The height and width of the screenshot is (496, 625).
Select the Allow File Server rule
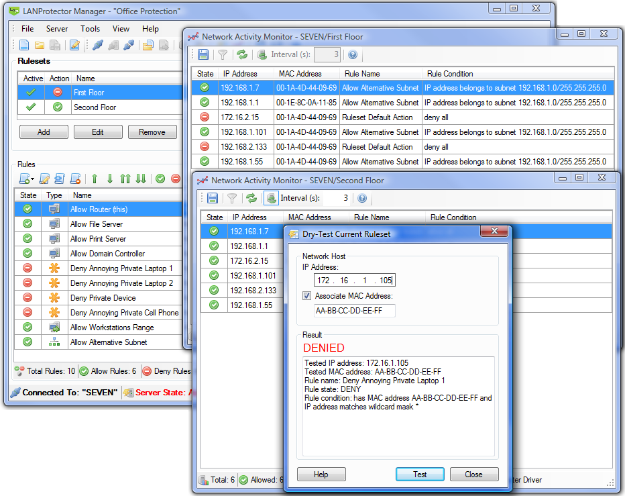pyautogui.click(x=97, y=224)
